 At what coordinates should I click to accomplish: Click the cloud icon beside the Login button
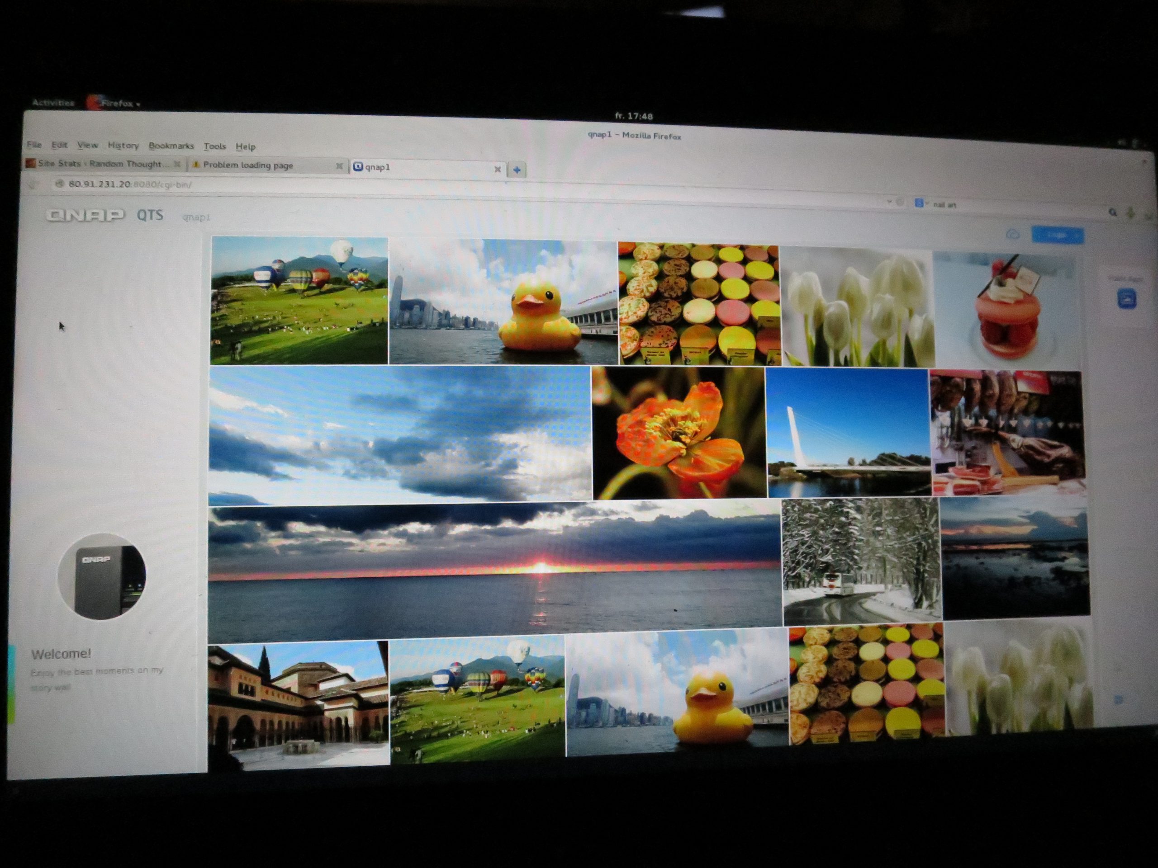coord(1013,234)
